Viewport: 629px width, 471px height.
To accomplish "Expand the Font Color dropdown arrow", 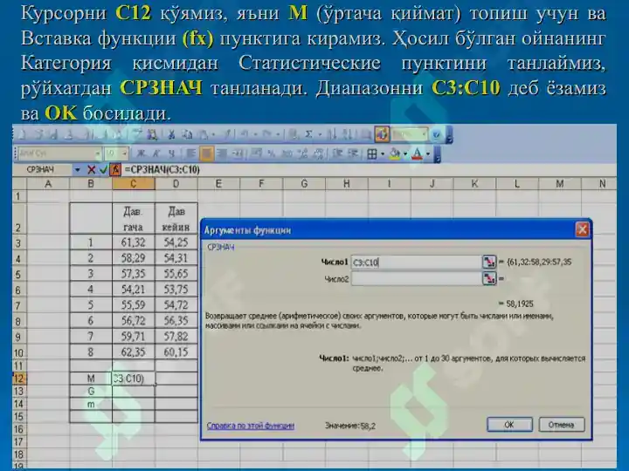I will point(428,154).
